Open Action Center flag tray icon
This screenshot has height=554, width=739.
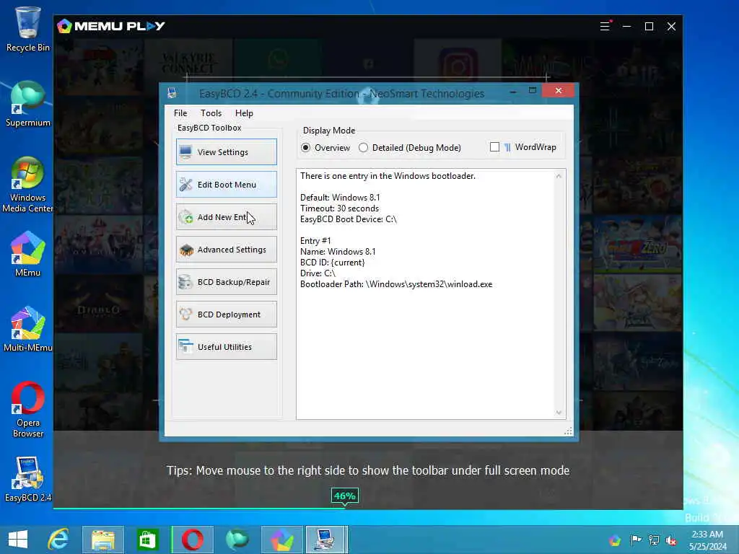pos(635,540)
